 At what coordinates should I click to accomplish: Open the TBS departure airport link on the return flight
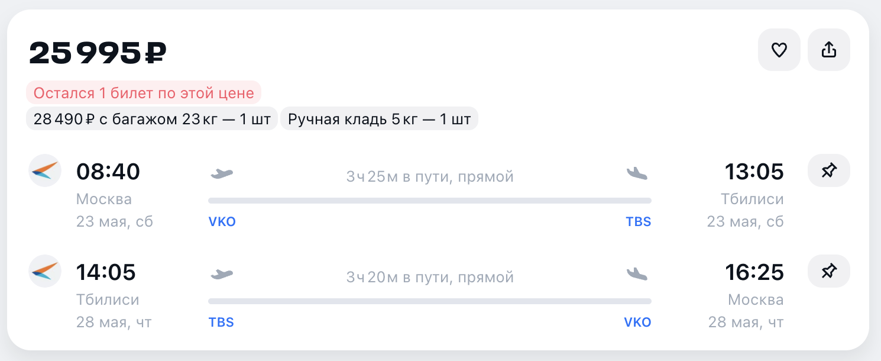pyautogui.click(x=221, y=323)
